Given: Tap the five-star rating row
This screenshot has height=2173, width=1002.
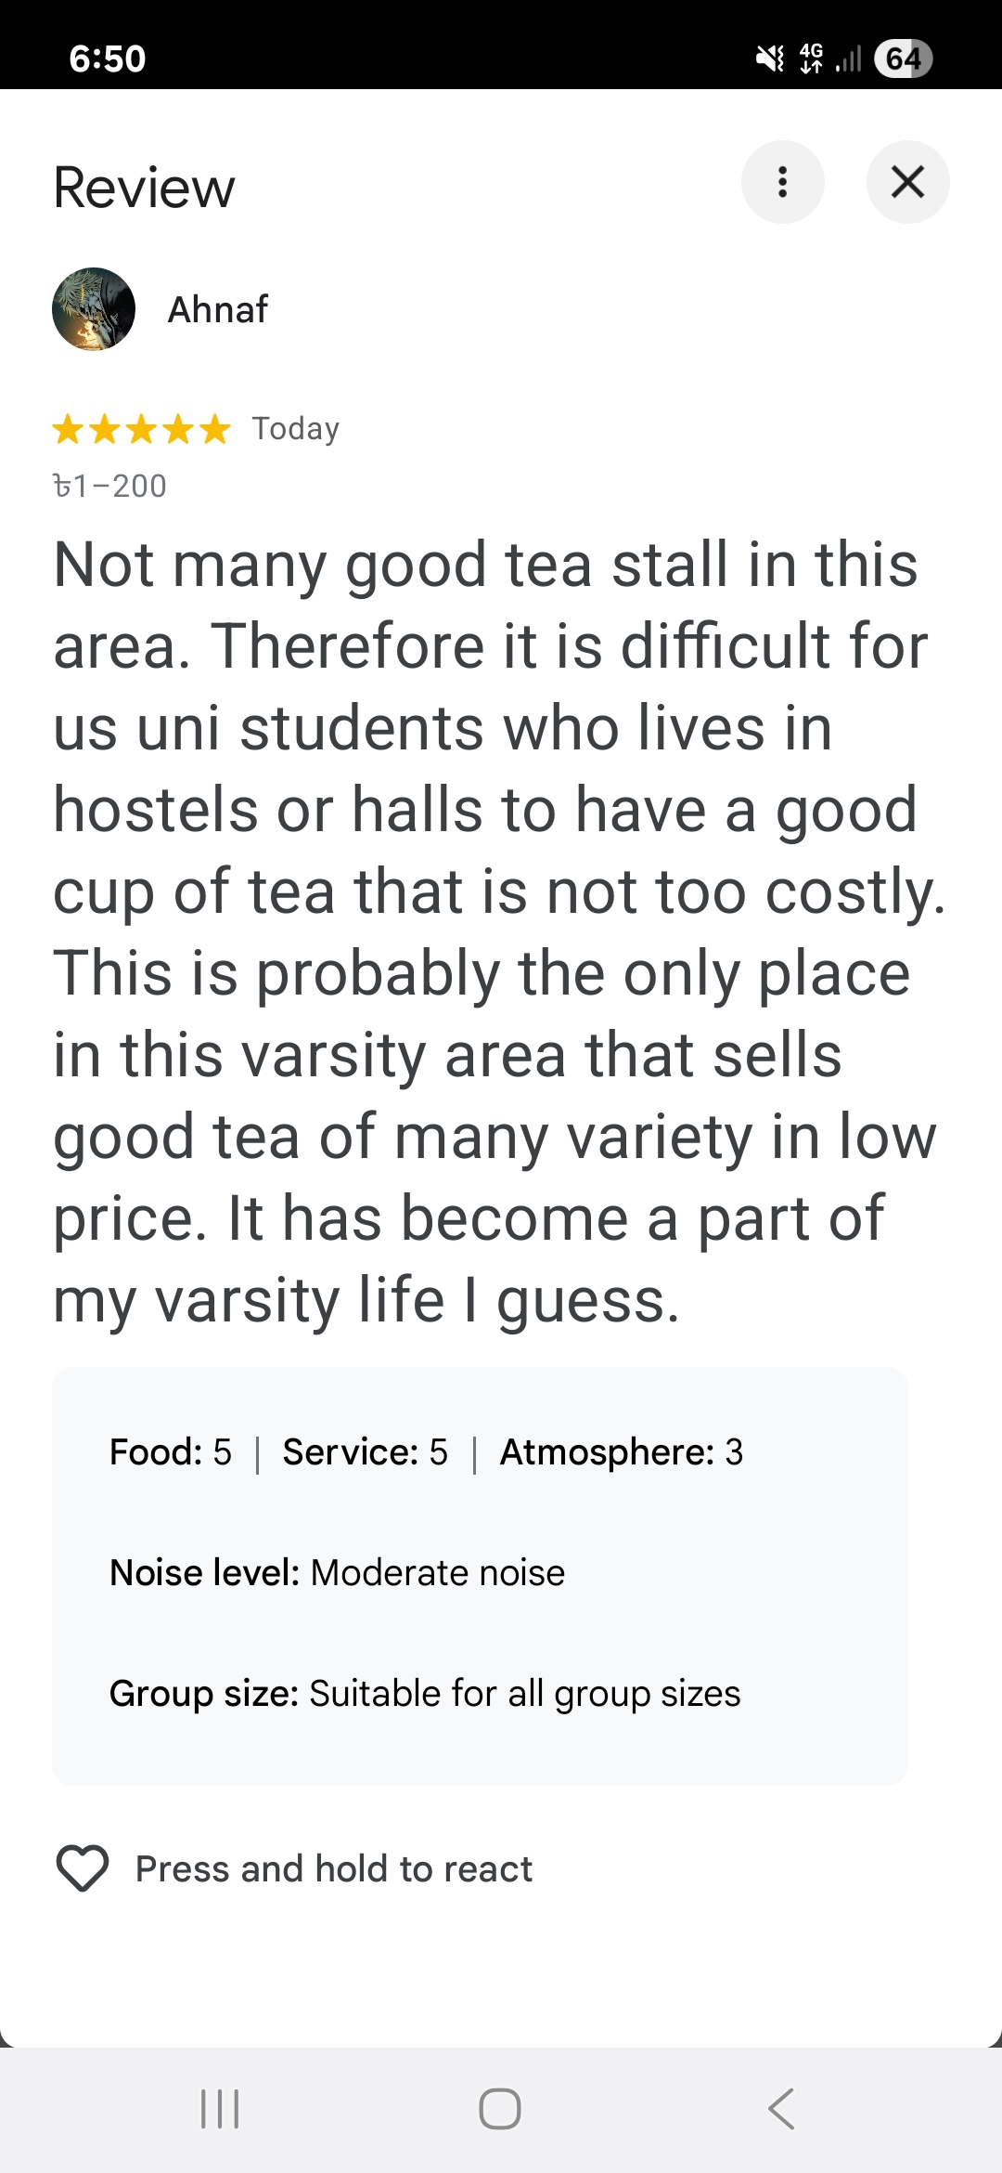Looking at the screenshot, I should pos(141,429).
